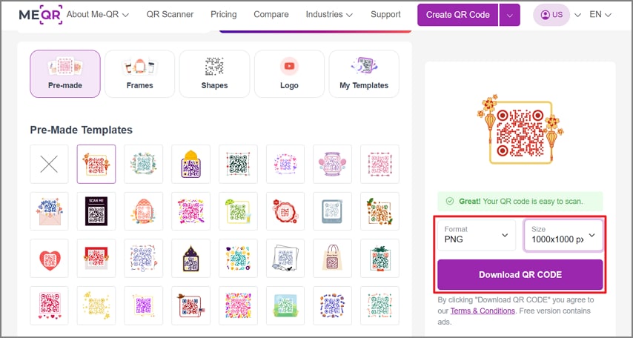The height and width of the screenshot is (338, 633).
Task: Open the EN language dropdown
Action: [x=600, y=15]
